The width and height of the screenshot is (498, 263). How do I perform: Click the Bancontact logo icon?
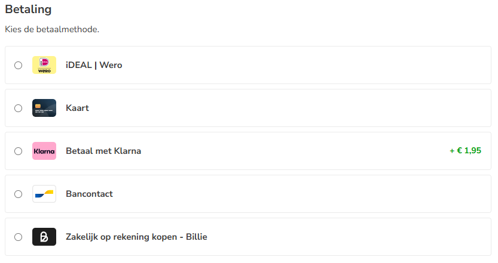(x=44, y=194)
